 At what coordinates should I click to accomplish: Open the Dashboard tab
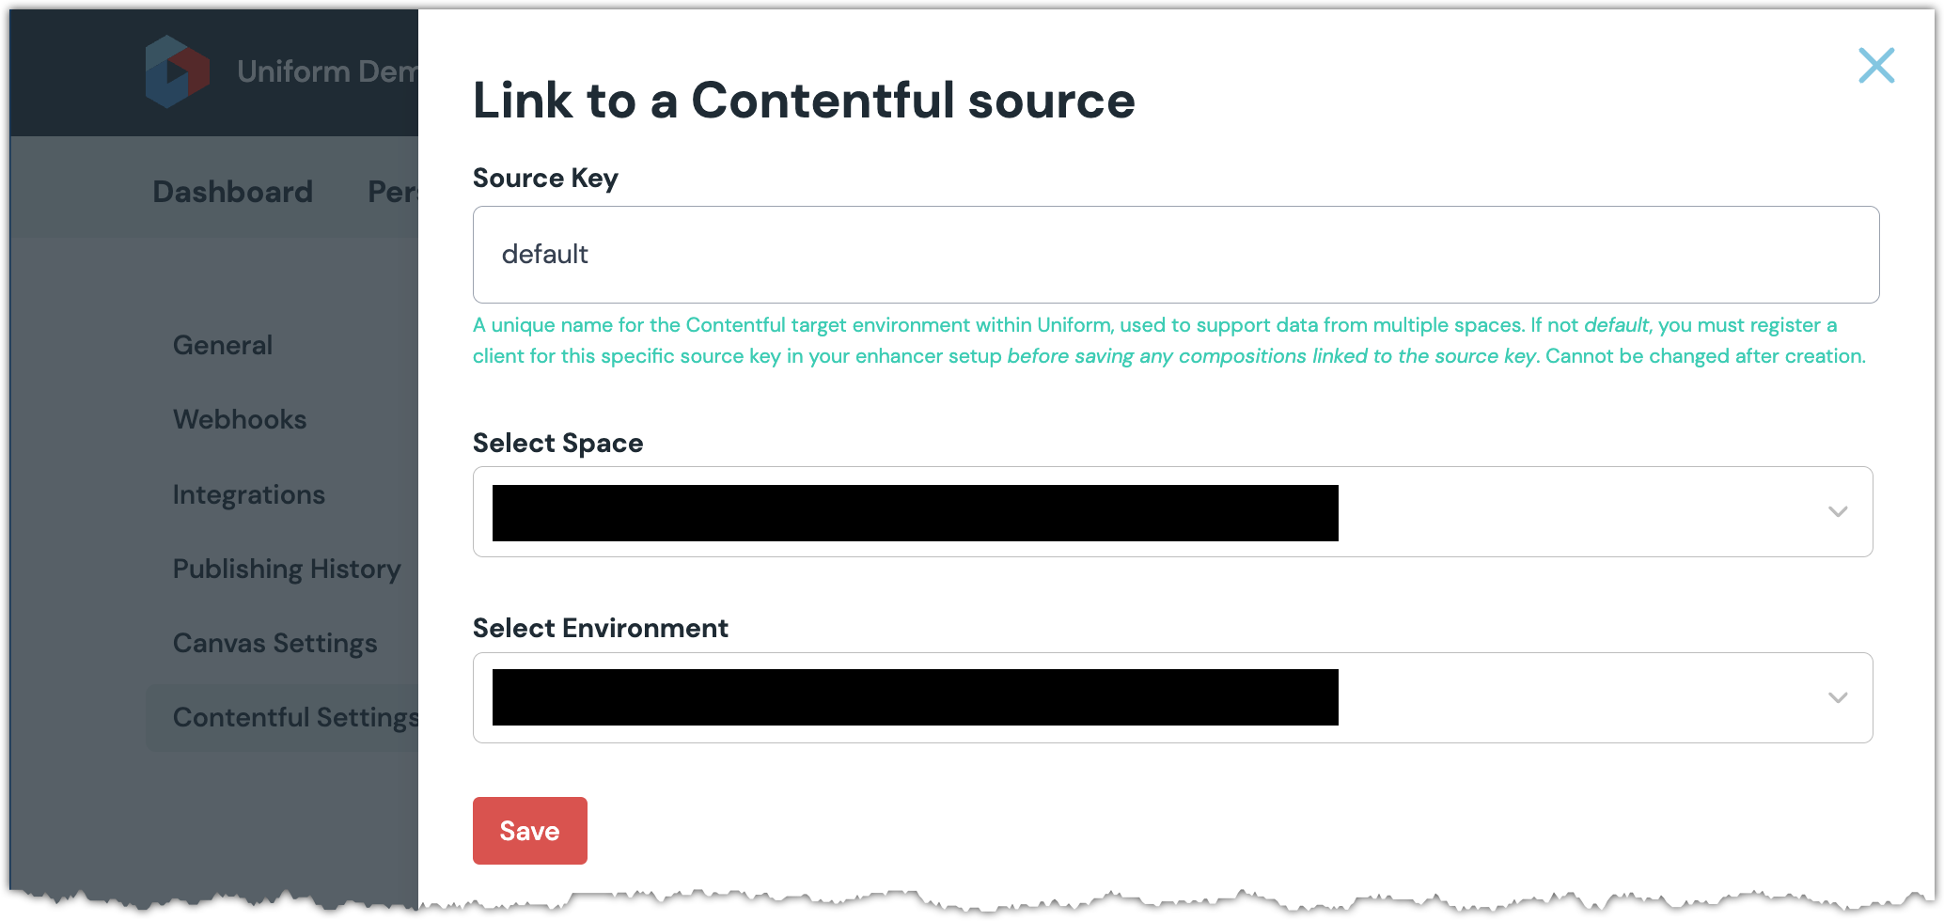click(x=232, y=192)
